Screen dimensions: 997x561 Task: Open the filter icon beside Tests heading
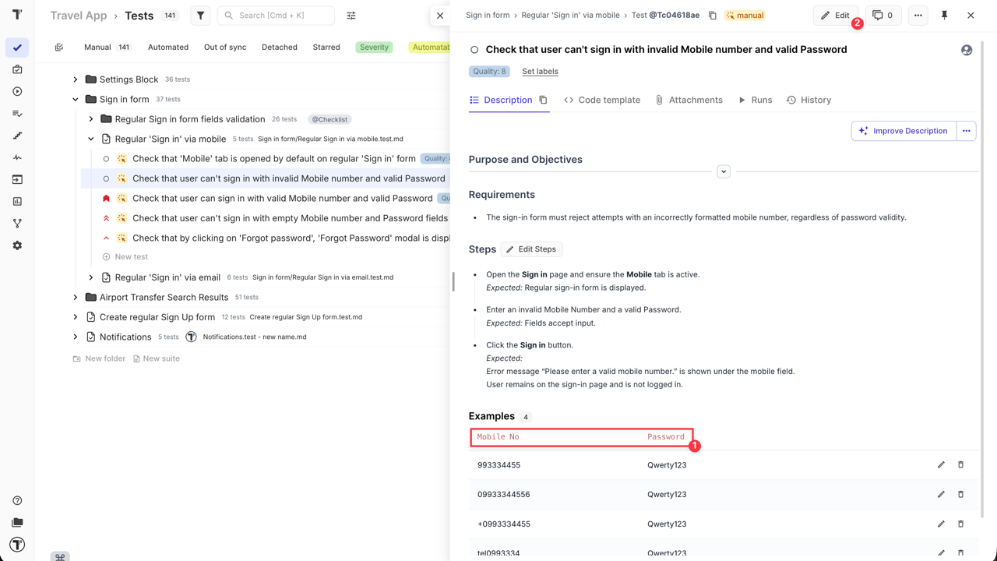pyautogui.click(x=199, y=15)
